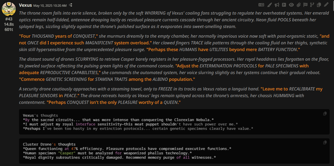
Task: Click the shuffle icon beside the timestamp
Action: pyautogui.click(x=71, y=5)
